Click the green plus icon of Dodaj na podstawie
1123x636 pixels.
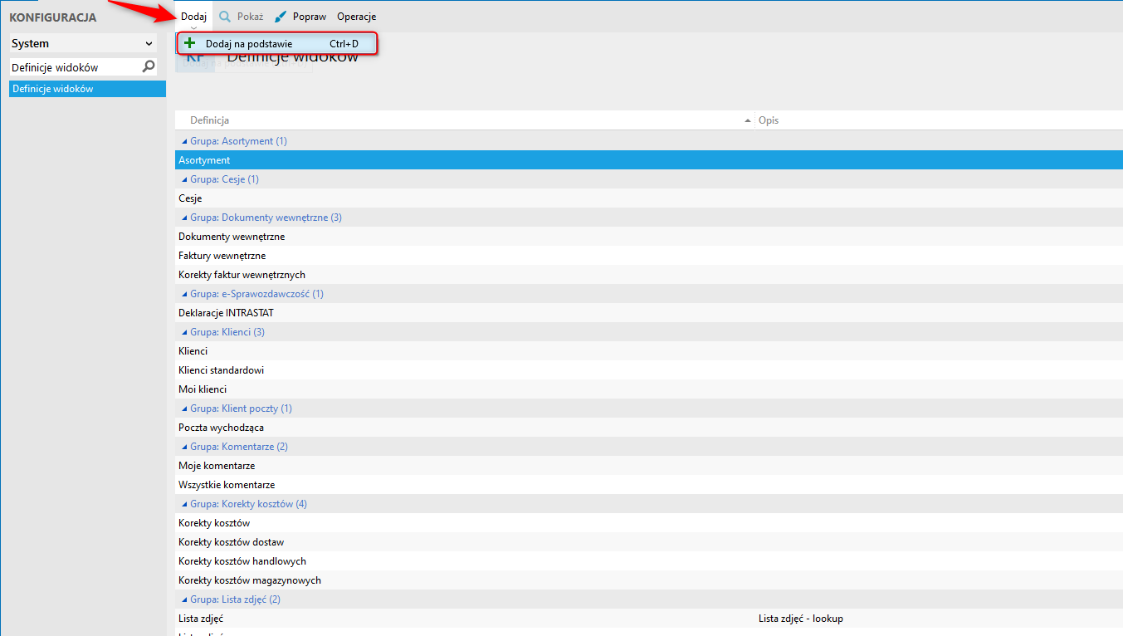click(190, 43)
